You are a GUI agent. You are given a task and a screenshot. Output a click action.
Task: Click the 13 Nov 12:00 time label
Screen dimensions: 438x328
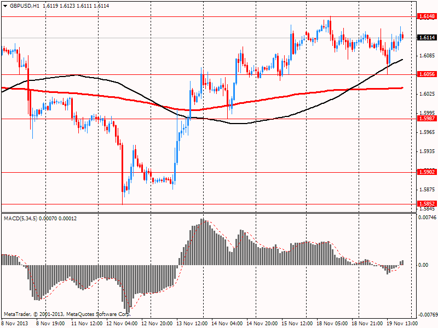[x=192, y=324]
